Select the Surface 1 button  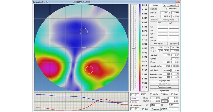point(156,5)
